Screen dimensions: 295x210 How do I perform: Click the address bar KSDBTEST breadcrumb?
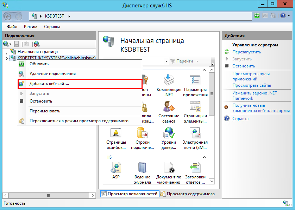(x=54, y=16)
